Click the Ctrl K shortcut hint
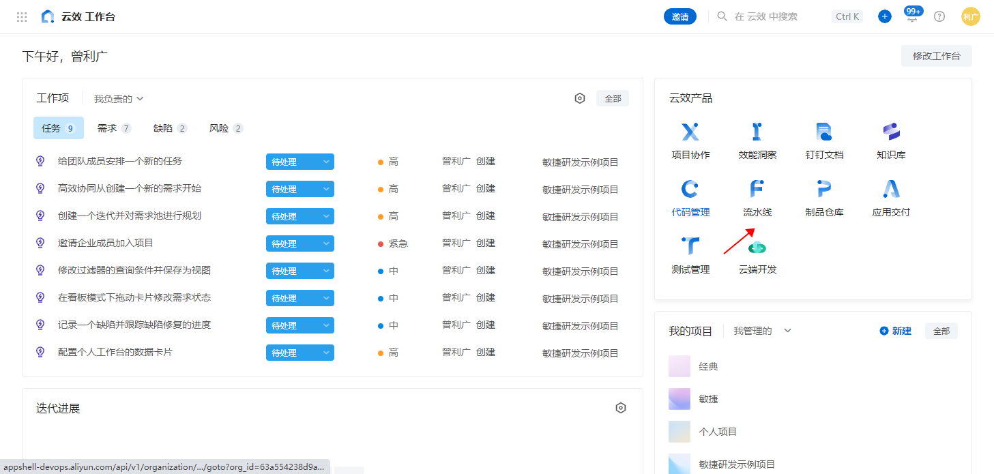This screenshot has height=474, width=994. [x=847, y=16]
